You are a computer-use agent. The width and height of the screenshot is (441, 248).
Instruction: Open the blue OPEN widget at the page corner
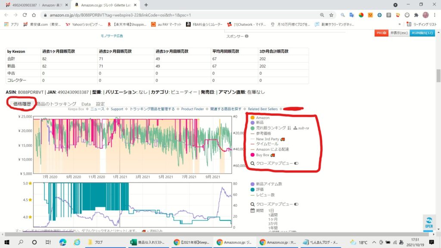click(x=429, y=223)
